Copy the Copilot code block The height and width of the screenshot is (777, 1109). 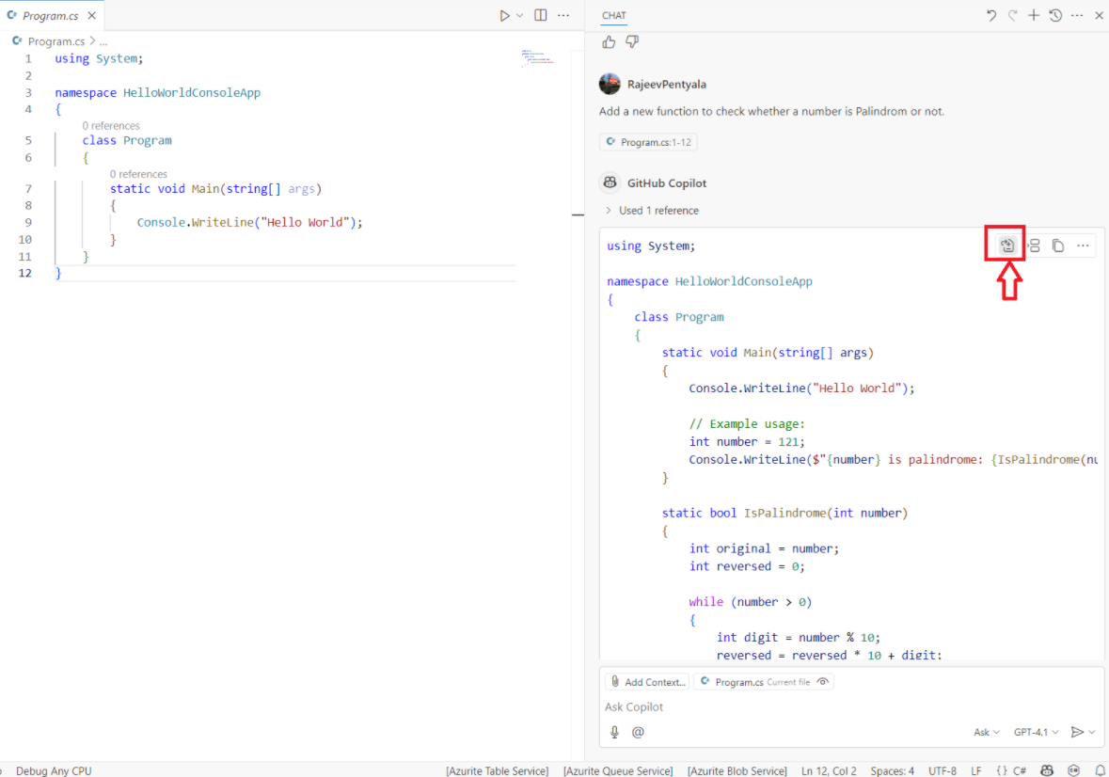tap(1058, 246)
